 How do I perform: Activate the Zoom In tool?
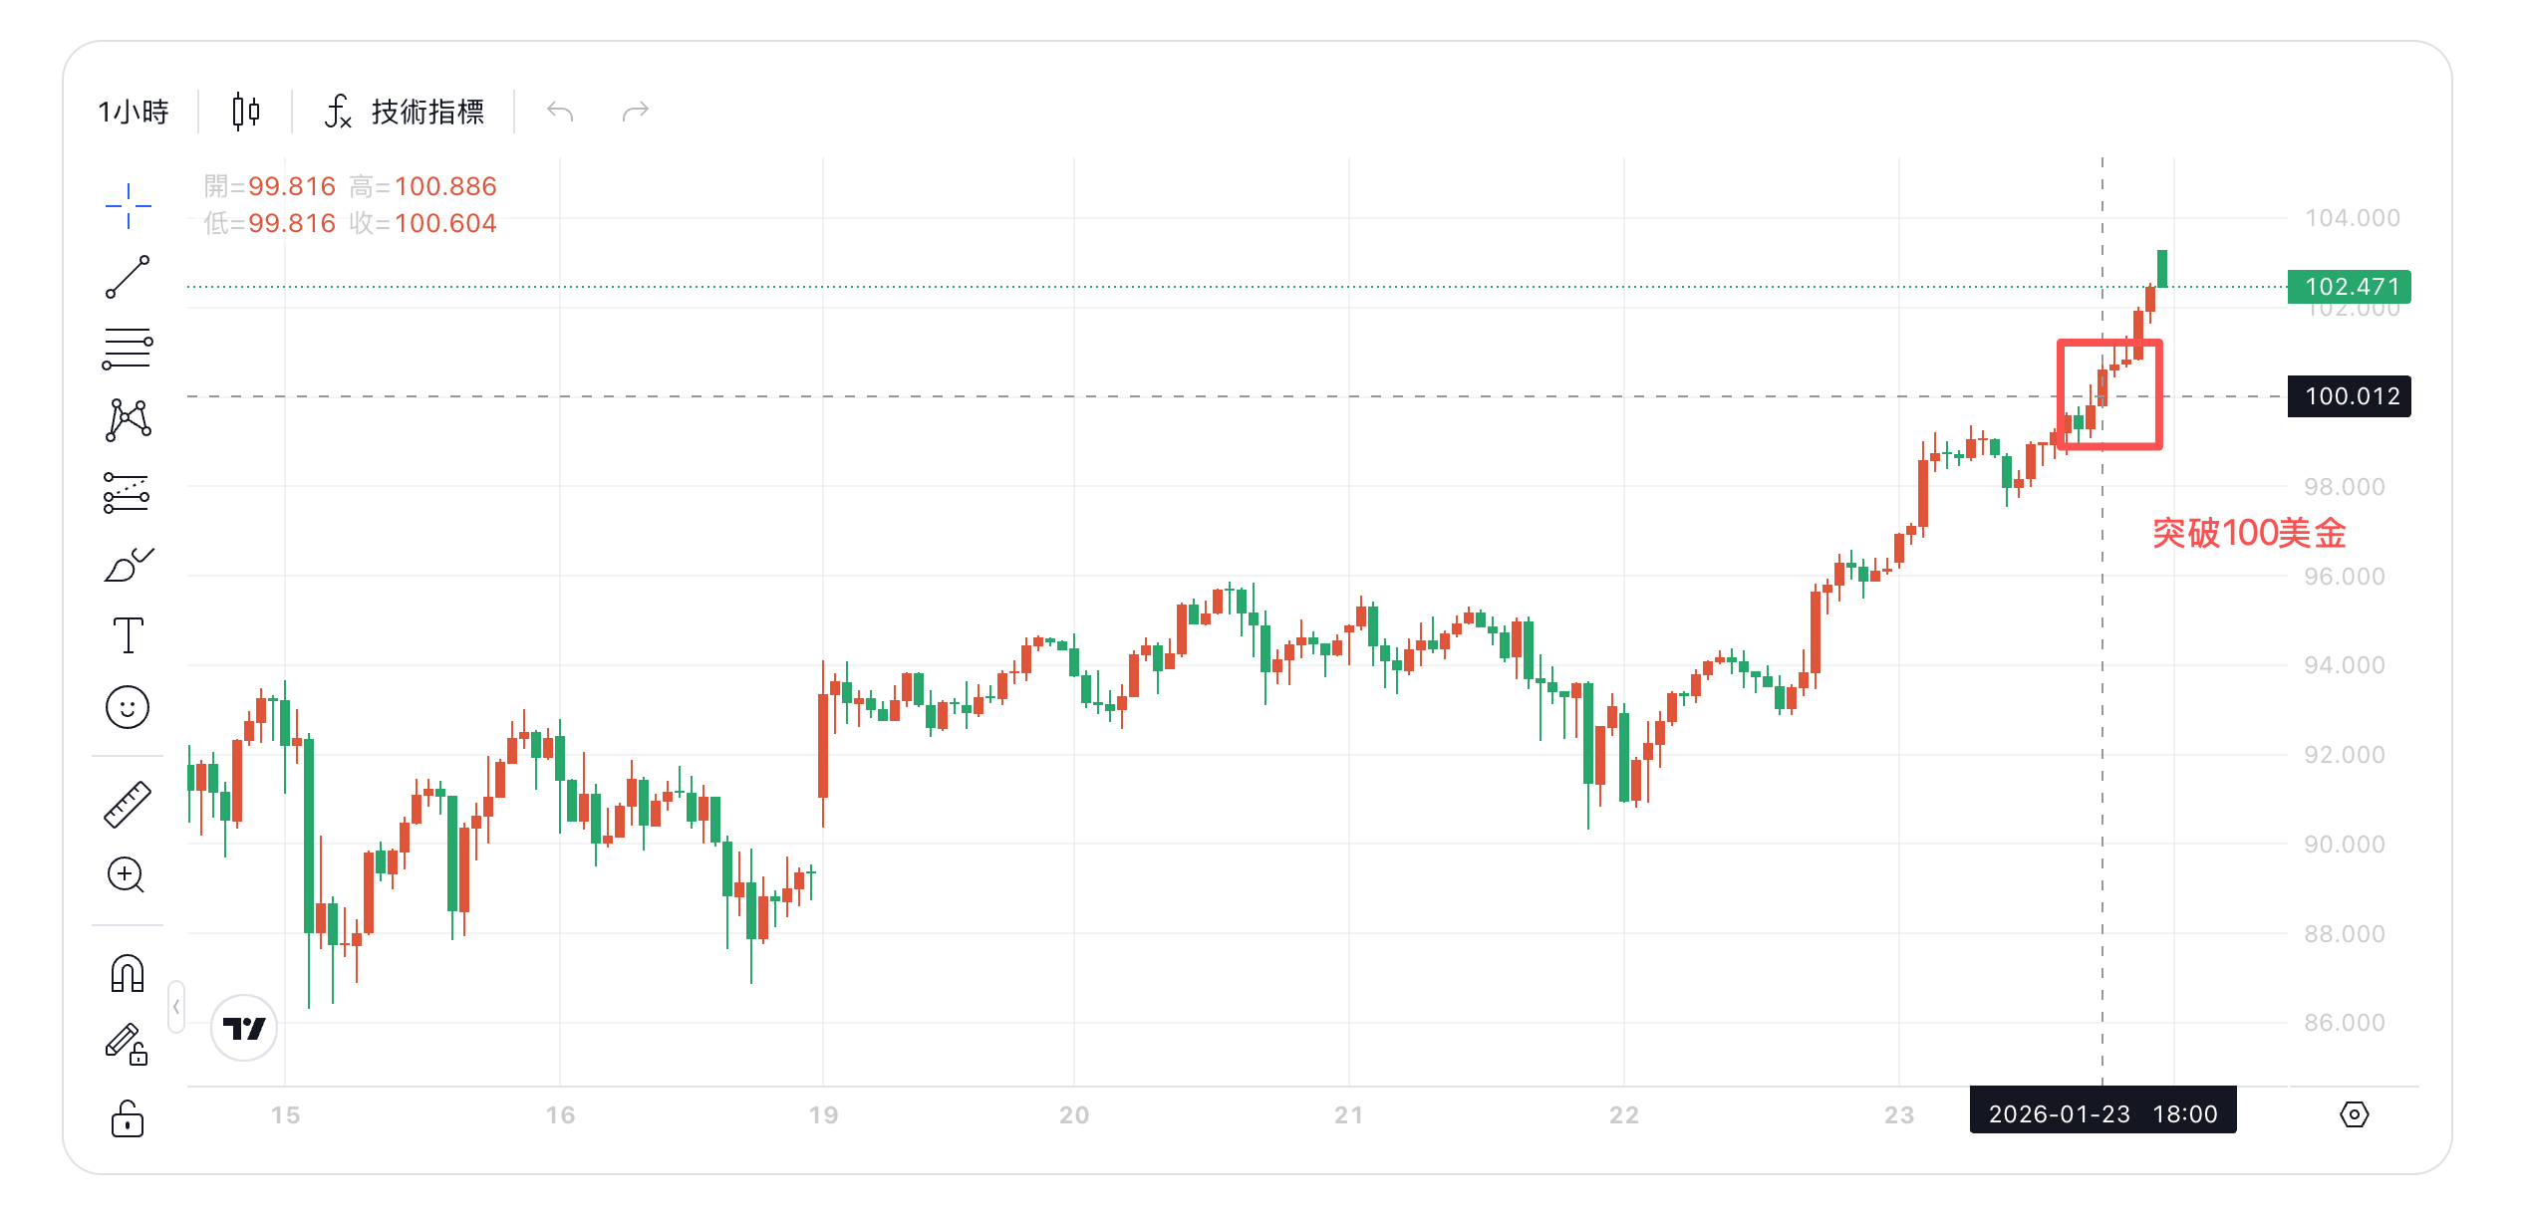click(x=127, y=873)
